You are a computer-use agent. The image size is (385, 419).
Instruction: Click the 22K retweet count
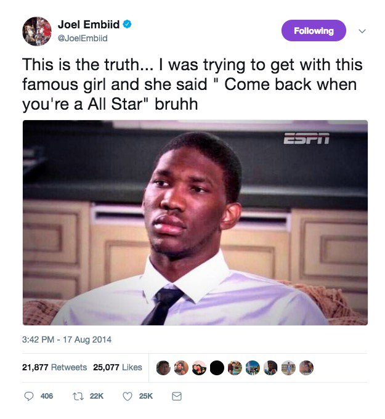97,396
